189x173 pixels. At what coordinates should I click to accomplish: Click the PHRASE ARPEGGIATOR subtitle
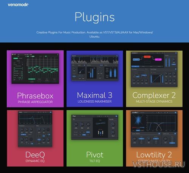pos(35,102)
